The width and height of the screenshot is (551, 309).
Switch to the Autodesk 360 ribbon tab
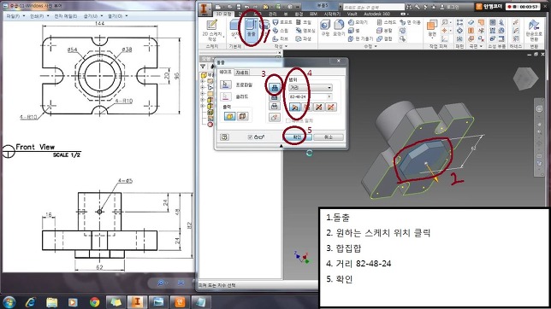pyautogui.click(x=376, y=14)
